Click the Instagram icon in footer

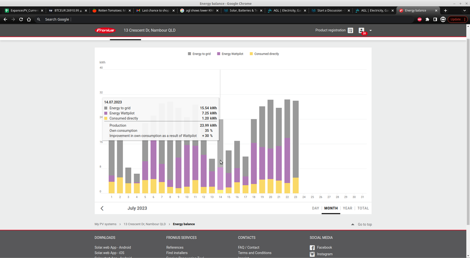(312, 254)
